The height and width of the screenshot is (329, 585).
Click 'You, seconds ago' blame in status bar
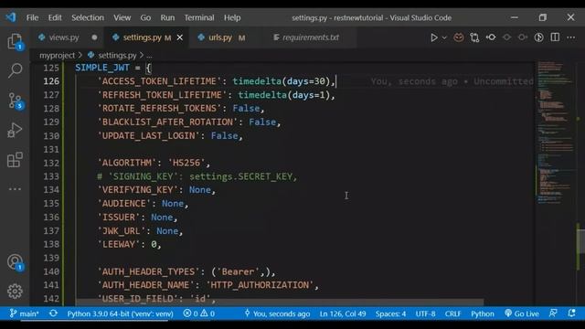(277, 313)
